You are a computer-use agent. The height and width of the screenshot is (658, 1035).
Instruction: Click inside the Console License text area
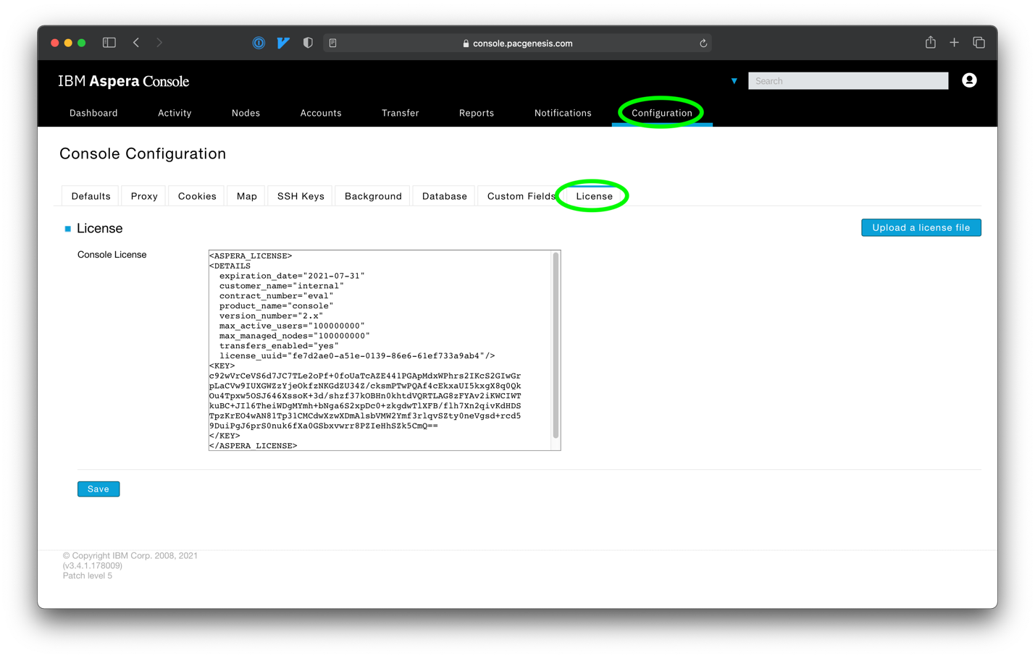tap(385, 350)
